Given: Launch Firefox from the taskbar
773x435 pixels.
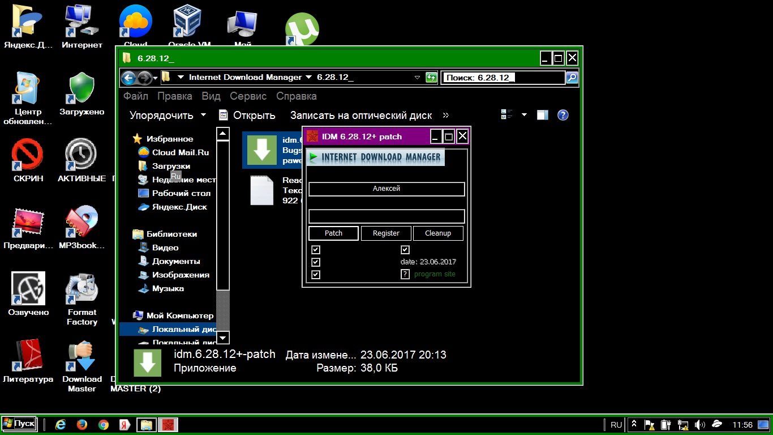Looking at the screenshot, I should [82, 424].
